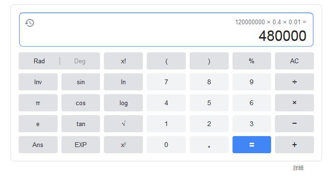This screenshot has width=334, height=177.
Task: Click the blue equals button
Action: click(x=252, y=145)
